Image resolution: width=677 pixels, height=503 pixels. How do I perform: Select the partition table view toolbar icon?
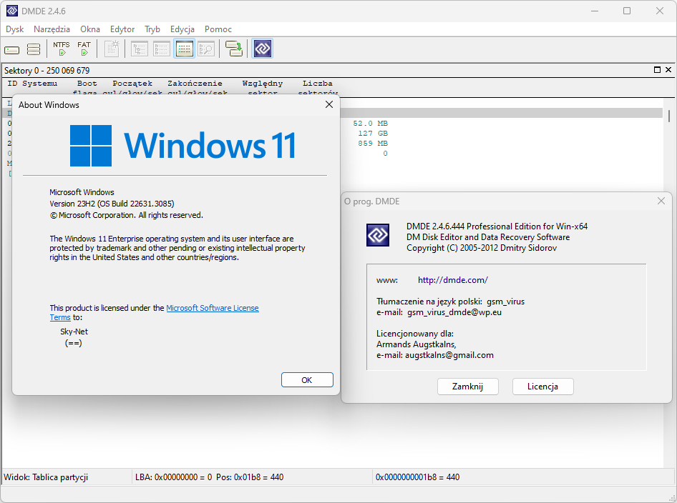pyautogui.click(x=185, y=49)
